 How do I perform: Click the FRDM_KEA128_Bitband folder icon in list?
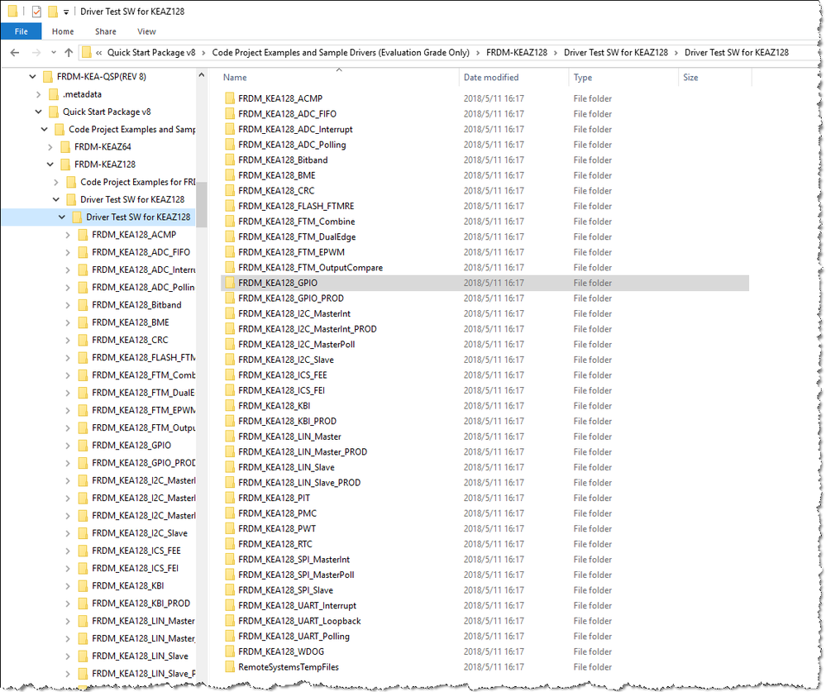(230, 160)
